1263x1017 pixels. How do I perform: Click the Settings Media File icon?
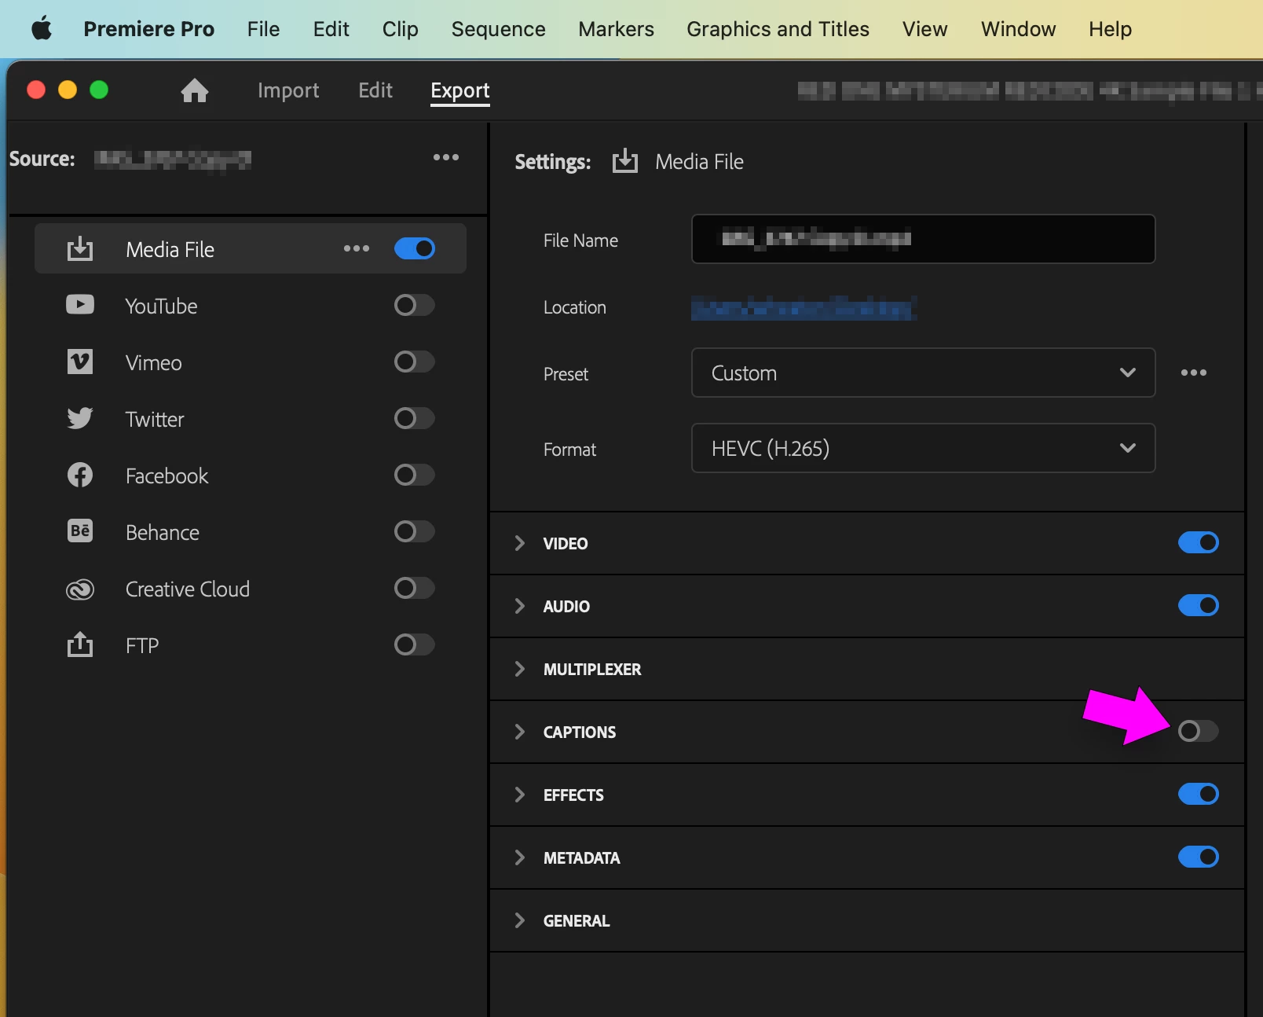(x=625, y=160)
